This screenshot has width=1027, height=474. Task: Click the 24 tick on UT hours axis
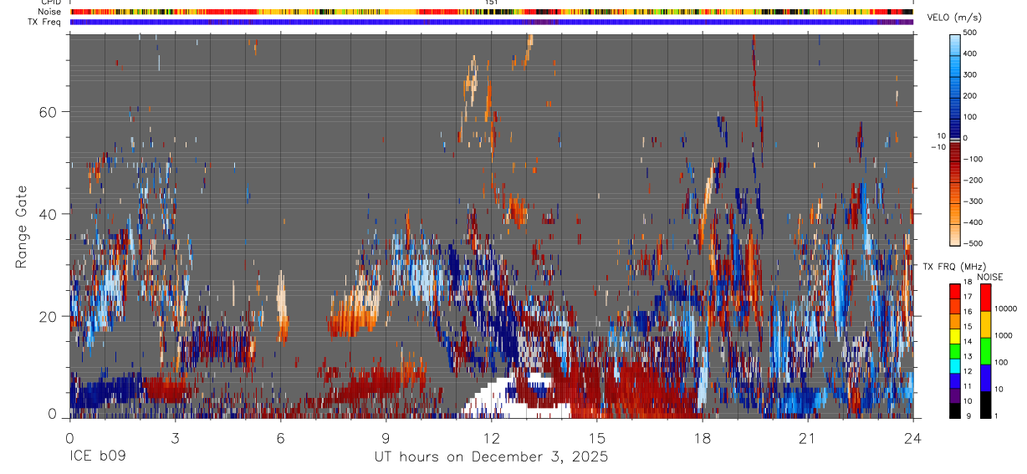pyautogui.click(x=912, y=438)
